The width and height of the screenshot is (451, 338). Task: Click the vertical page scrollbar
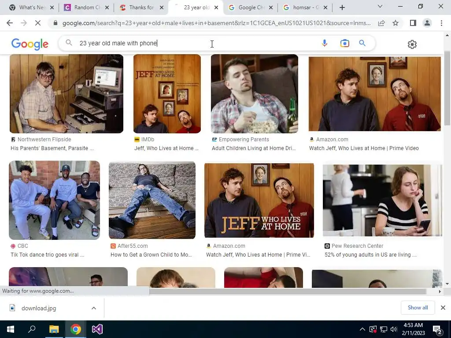pyautogui.click(x=447, y=88)
